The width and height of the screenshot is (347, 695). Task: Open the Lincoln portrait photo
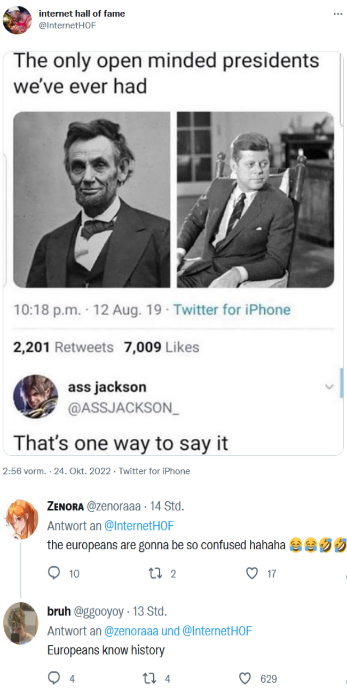tap(91, 199)
